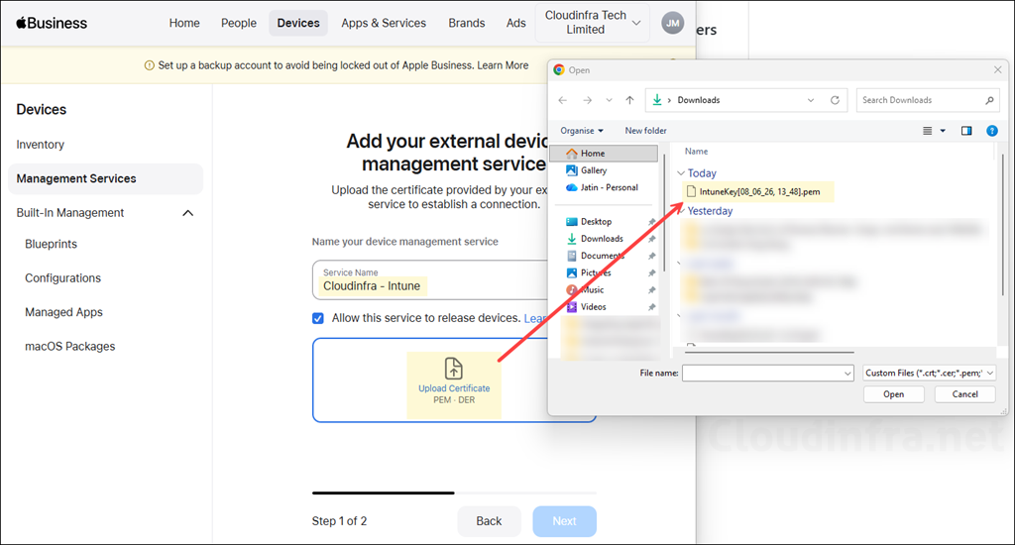Open recent locations dropdown arrow
The image size is (1015, 545).
(x=610, y=100)
